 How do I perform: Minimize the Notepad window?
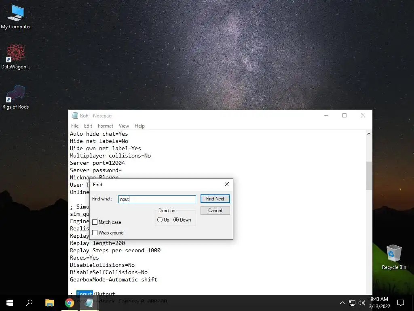pyautogui.click(x=326, y=115)
